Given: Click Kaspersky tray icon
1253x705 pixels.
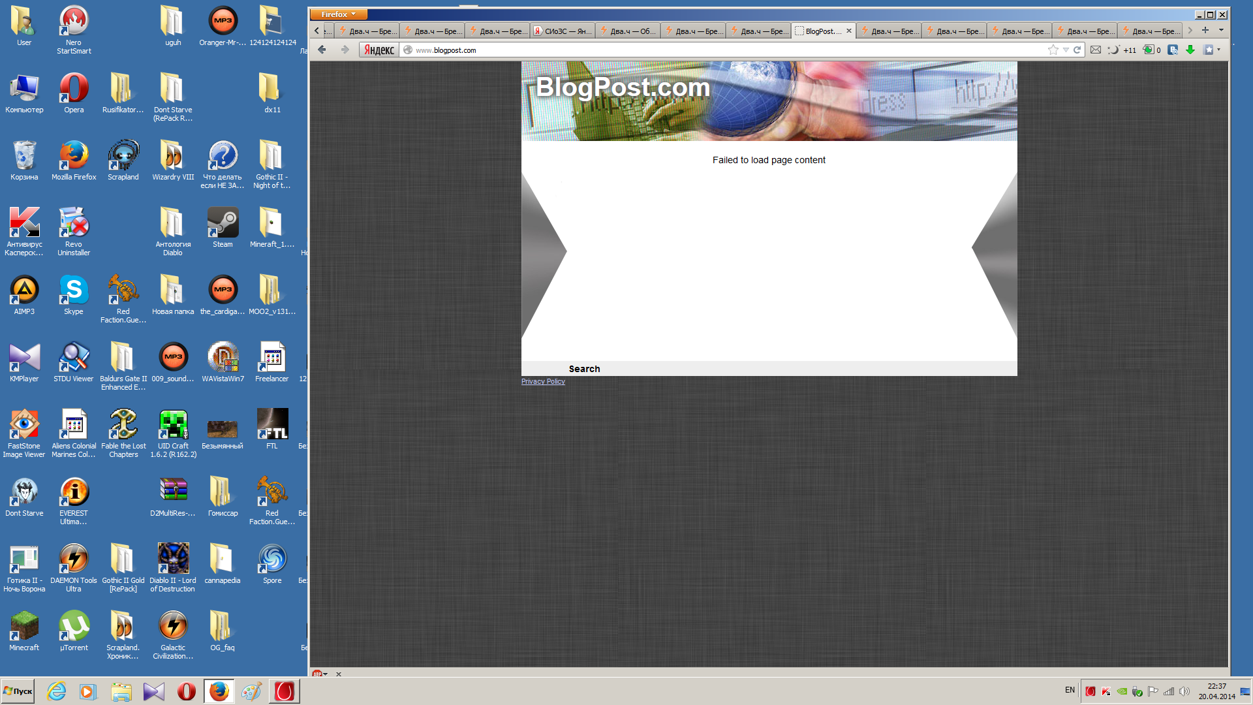Looking at the screenshot, I should [x=1106, y=691].
